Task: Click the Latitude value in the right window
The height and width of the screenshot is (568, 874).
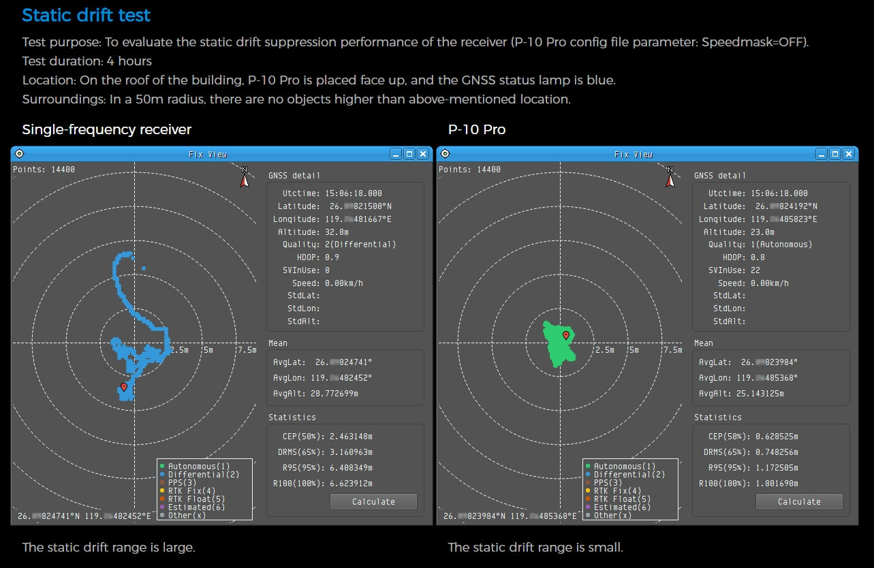Action: click(x=787, y=206)
